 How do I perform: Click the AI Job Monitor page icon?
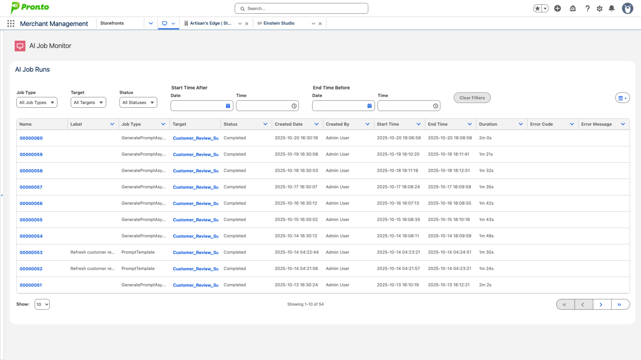(20, 46)
